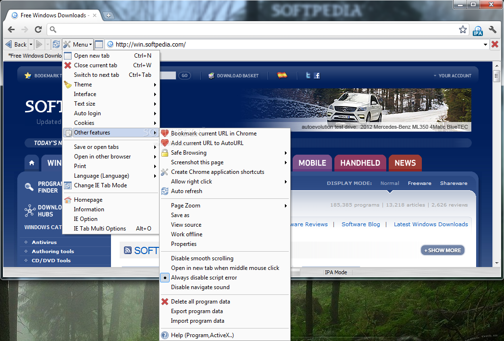The height and width of the screenshot is (341, 504).
Task: Click the bookmark star in Chrome's omnibox
Action: click(x=463, y=30)
